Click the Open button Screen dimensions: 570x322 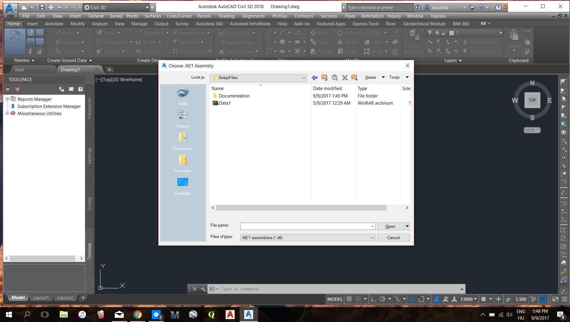(390, 226)
